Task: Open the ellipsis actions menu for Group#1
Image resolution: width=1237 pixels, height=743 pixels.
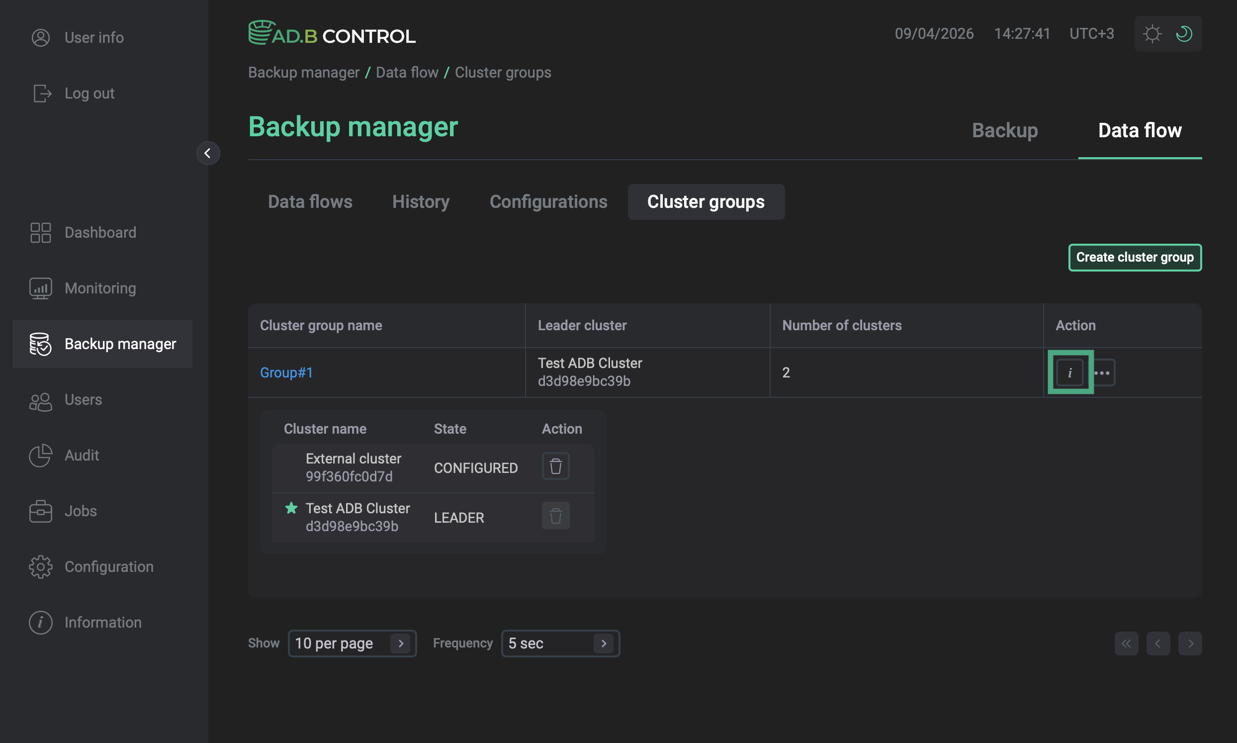Action: [x=1103, y=372]
